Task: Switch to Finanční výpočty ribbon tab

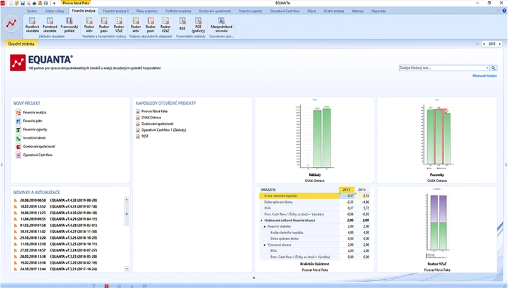Action: click(x=250, y=11)
